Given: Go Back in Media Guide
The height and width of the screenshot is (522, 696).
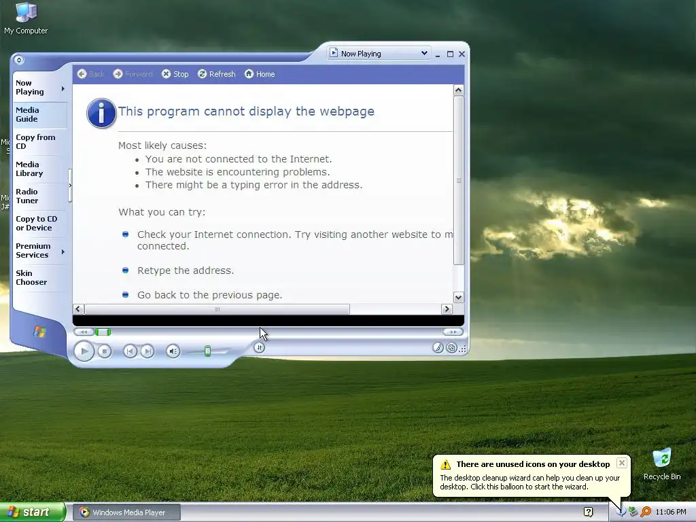Looking at the screenshot, I should [90, 74].
